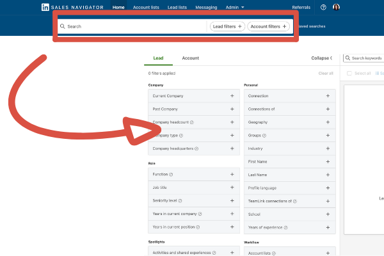Expand Years in current position with plus
Viewport: 384px width, 256px height.
232,227
